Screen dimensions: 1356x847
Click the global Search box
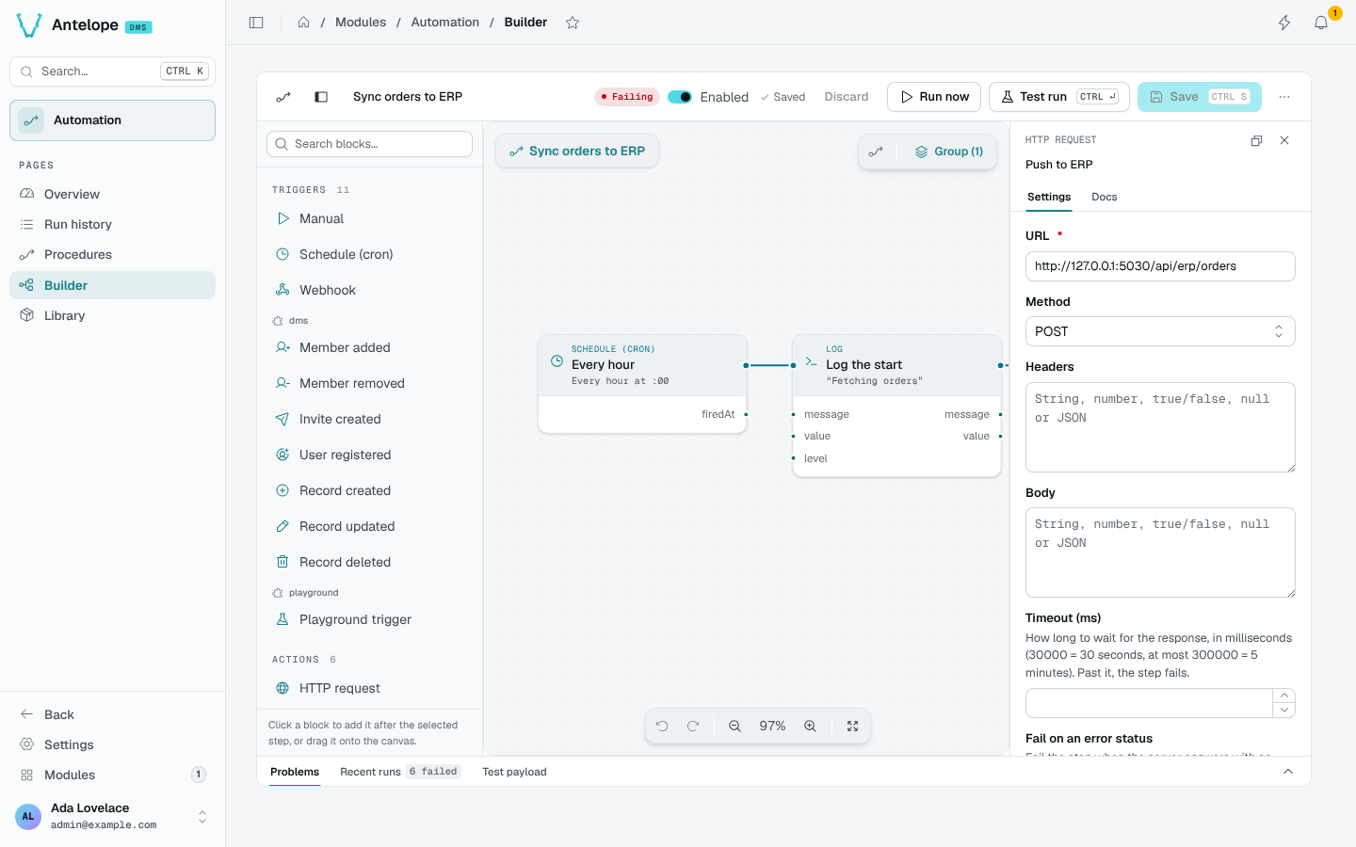coord(112,72)
